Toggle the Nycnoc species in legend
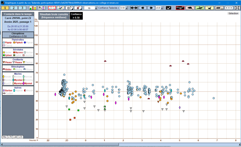 tap(18, 52)
